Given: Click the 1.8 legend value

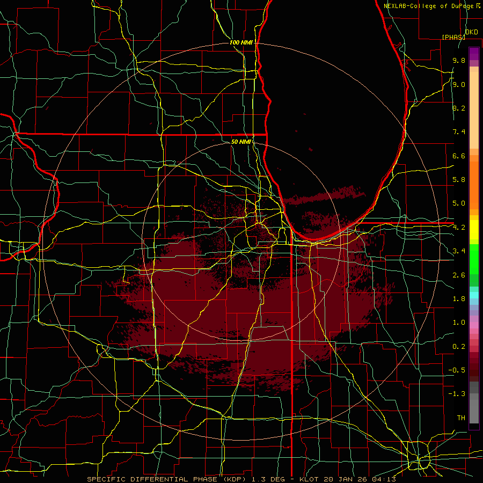Looking at the screenshot, I should pos(459,299).
